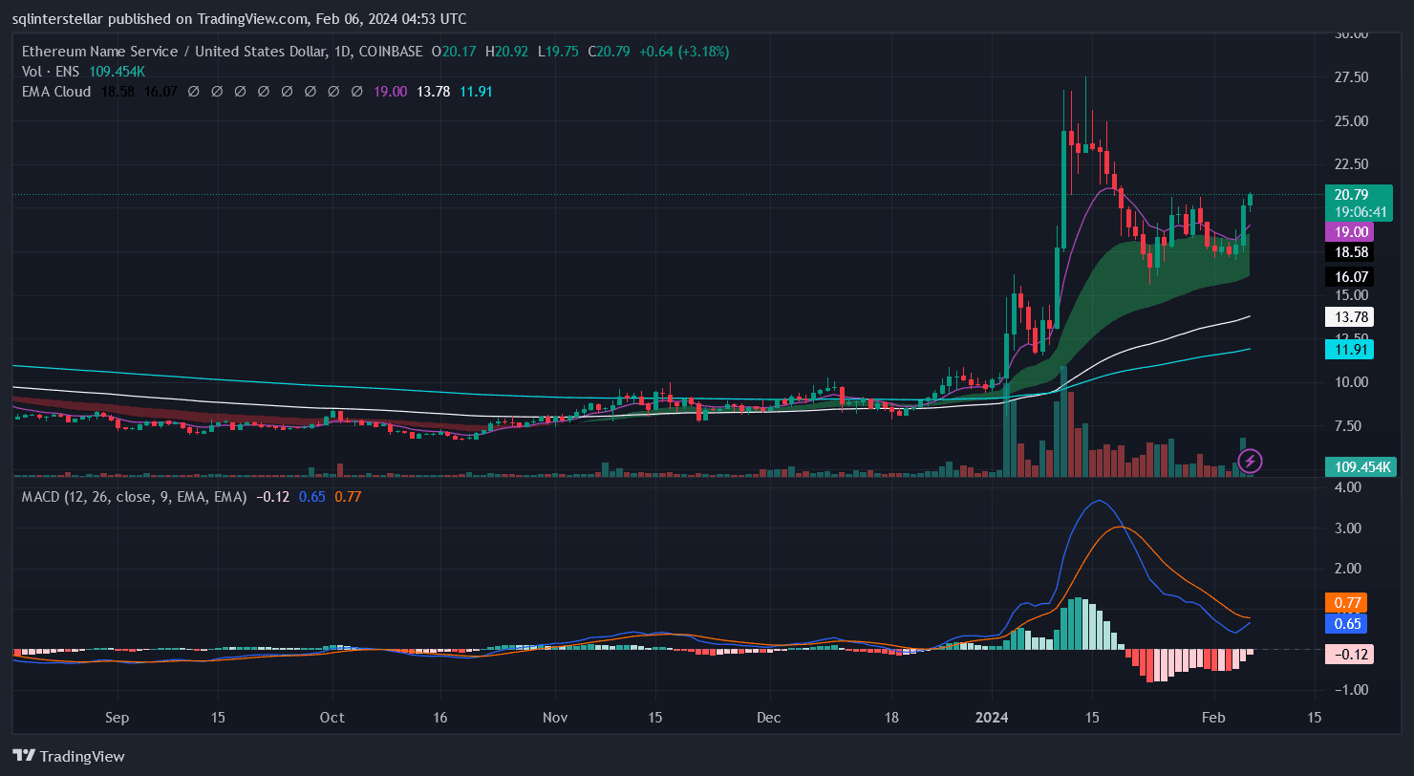Screen dimensions: 1414x776
Task: Click the Nov label on time axis
Action: (x=554, y=718)
